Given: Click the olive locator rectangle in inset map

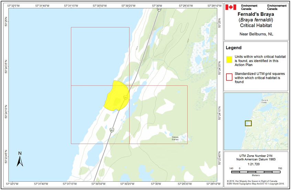Looking at the screenshot, I should coord(248,123).
